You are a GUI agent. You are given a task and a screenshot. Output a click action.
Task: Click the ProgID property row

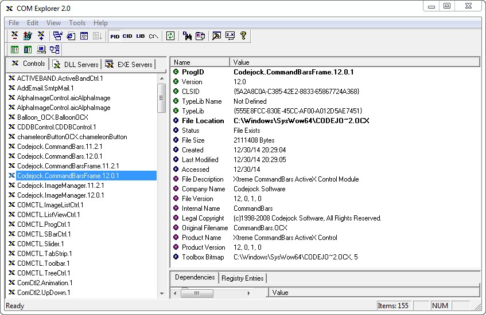pyautogui.click(x=263, y=72)
